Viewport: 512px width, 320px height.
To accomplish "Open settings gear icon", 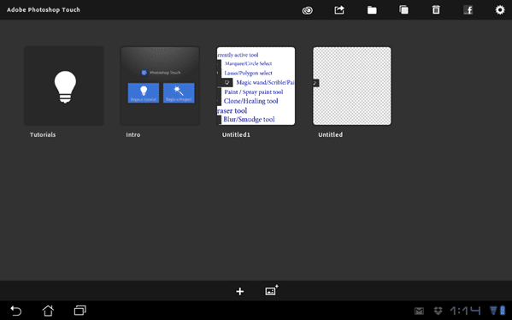I will 500,9.
